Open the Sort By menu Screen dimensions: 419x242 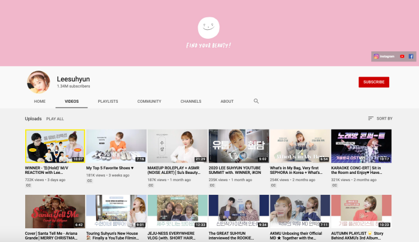click(380, 118)
